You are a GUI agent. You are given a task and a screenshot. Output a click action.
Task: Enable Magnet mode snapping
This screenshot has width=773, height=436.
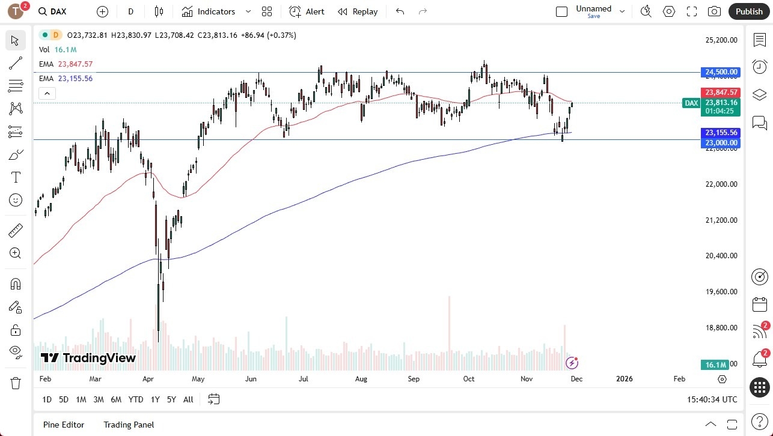15,283
